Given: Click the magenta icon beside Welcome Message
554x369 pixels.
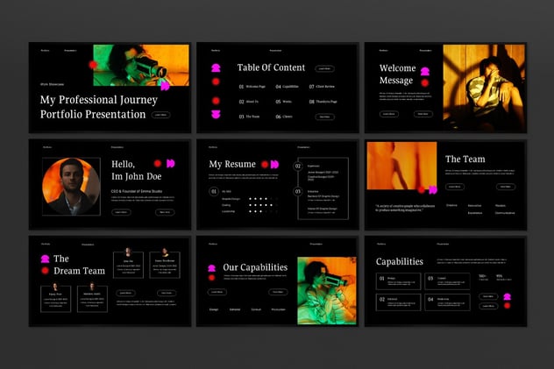Looking at the screenshot, I should point(425,71).
